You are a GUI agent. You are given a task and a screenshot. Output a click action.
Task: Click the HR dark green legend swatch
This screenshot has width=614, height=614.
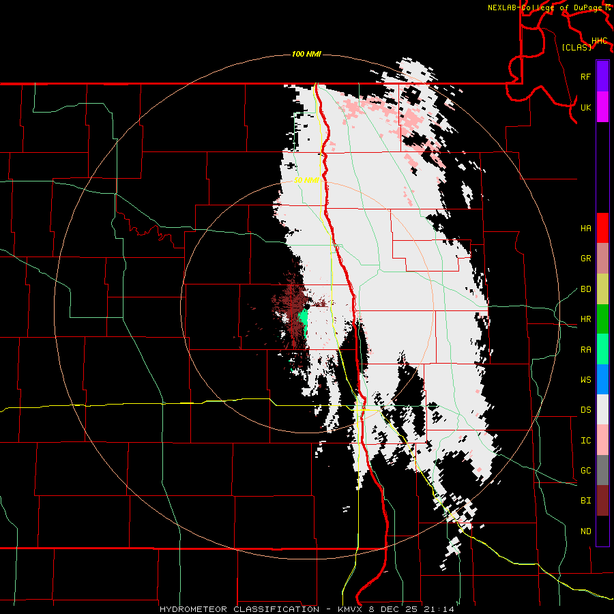pos(602,319)
